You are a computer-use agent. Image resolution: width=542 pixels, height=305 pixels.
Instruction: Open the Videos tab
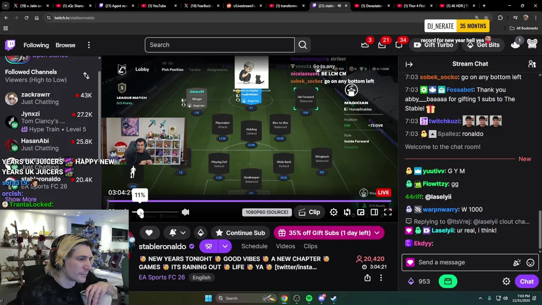coord(285,246)
